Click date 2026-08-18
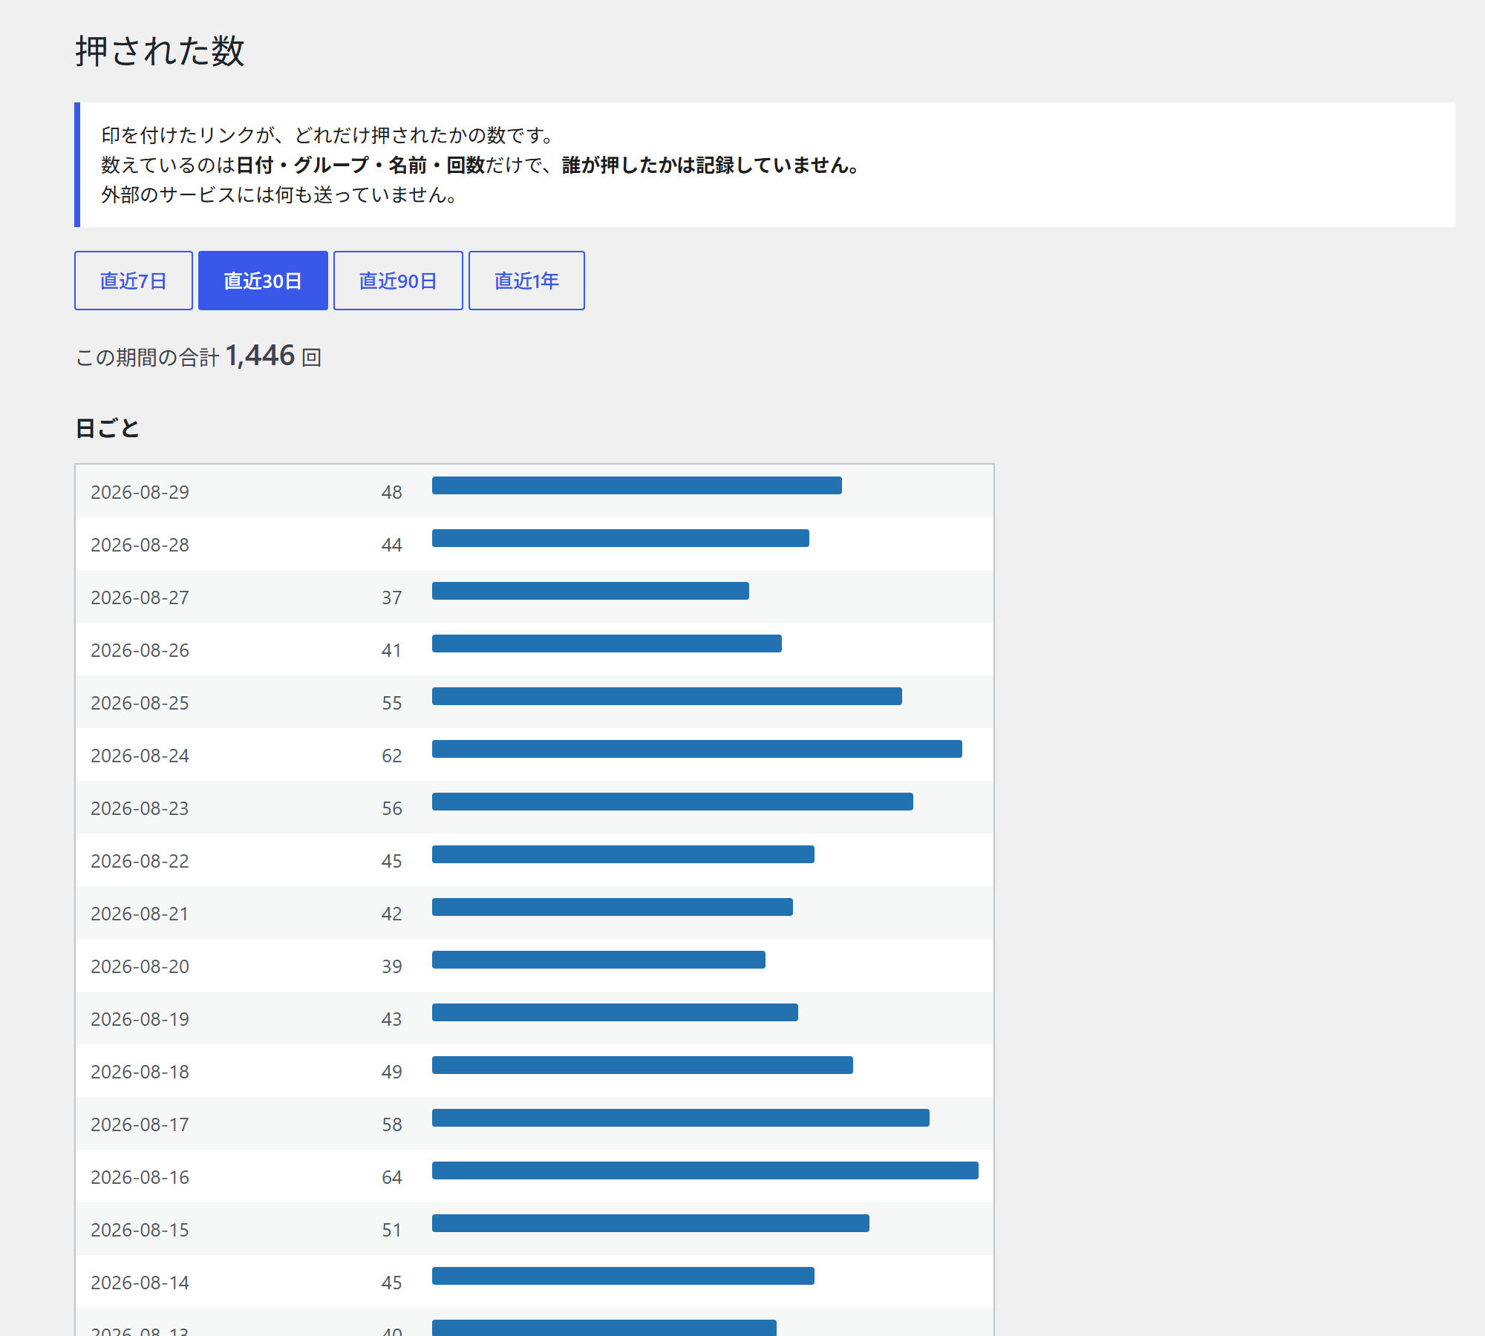1485x1336 pixels. 140,1072
